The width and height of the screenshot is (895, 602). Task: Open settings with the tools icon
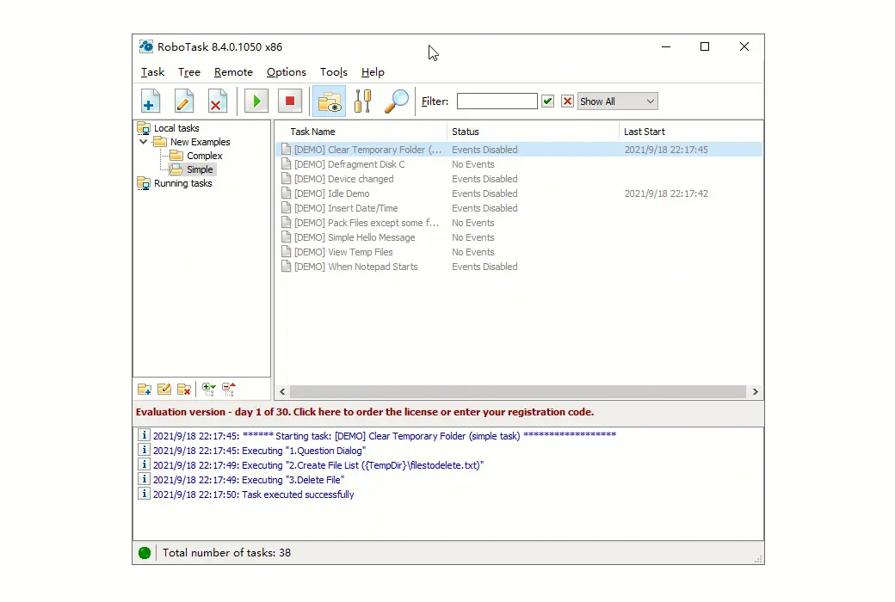(363, 101)
